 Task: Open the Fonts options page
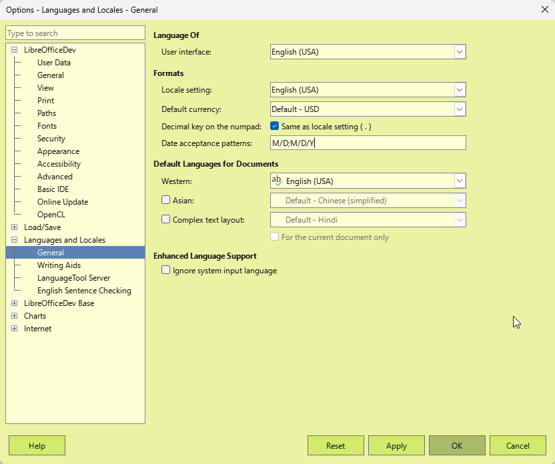click(47, 126)
